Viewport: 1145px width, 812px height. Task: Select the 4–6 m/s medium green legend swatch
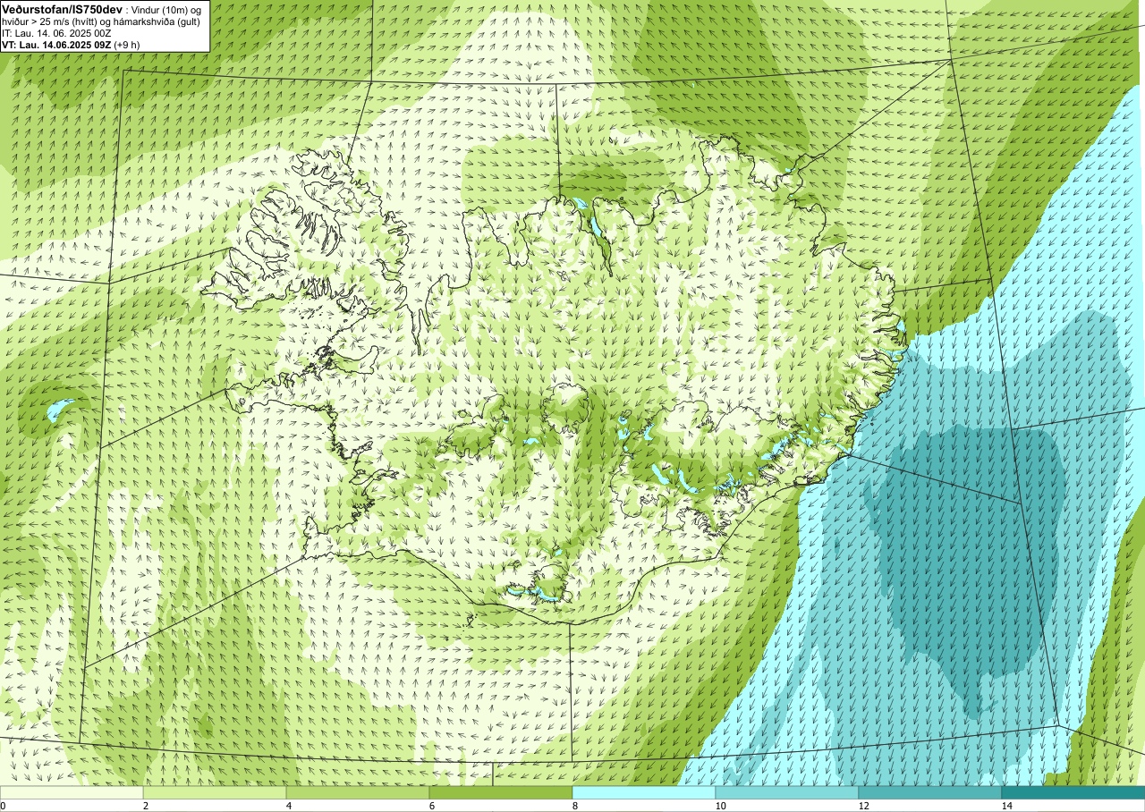[x=358, y=792]
